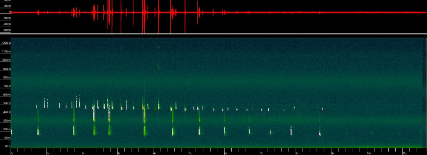The height and width of the screenshot is (155, 427).
Task: Click the 100kHz frequency axis label
Action: 6,60
